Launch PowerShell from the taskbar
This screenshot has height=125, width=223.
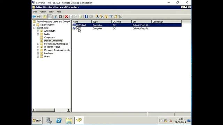point(59,120)
